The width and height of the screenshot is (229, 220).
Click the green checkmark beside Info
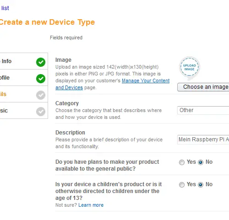(41, 62)
